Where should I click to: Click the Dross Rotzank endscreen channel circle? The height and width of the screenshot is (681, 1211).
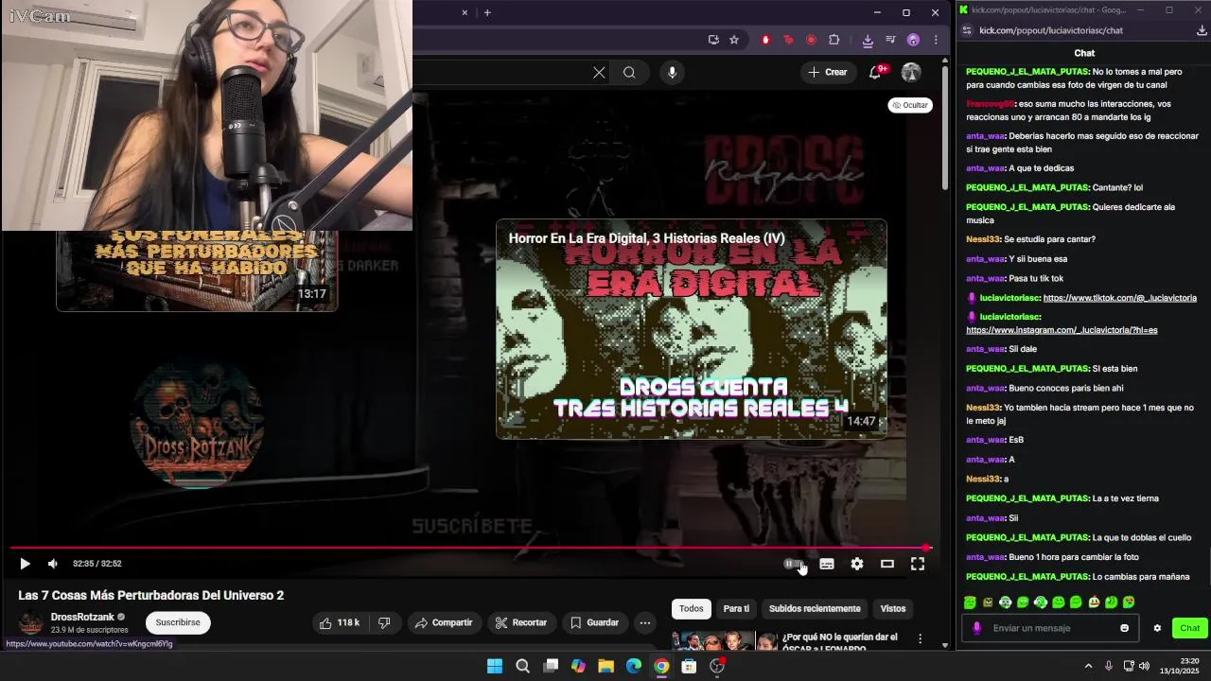point(197,424)
